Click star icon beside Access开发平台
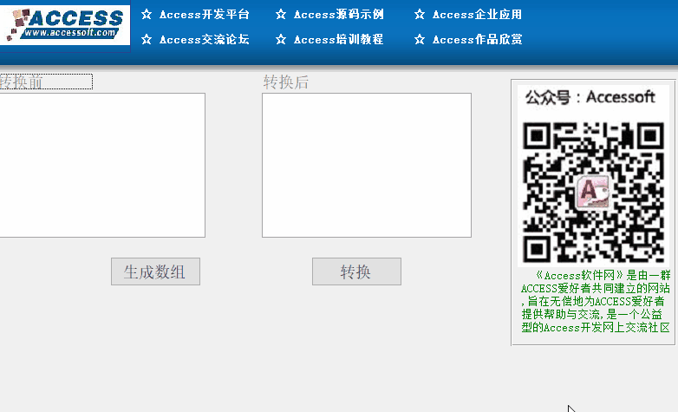This screenshot has width=678, height=412. 147,14
